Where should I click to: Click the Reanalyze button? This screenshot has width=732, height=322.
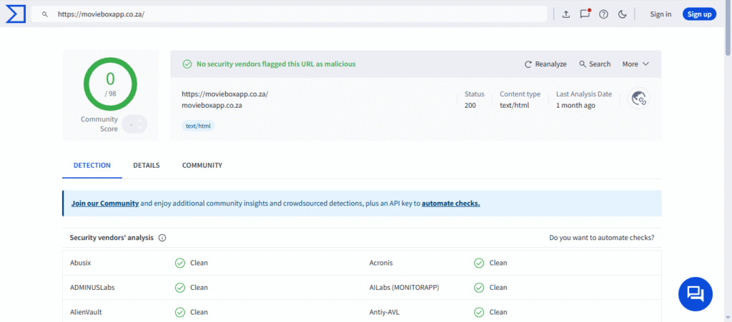point(545,64)
